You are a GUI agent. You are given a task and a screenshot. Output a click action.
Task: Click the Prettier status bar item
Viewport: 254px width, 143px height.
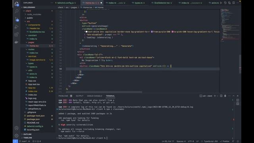click(225, 141)
